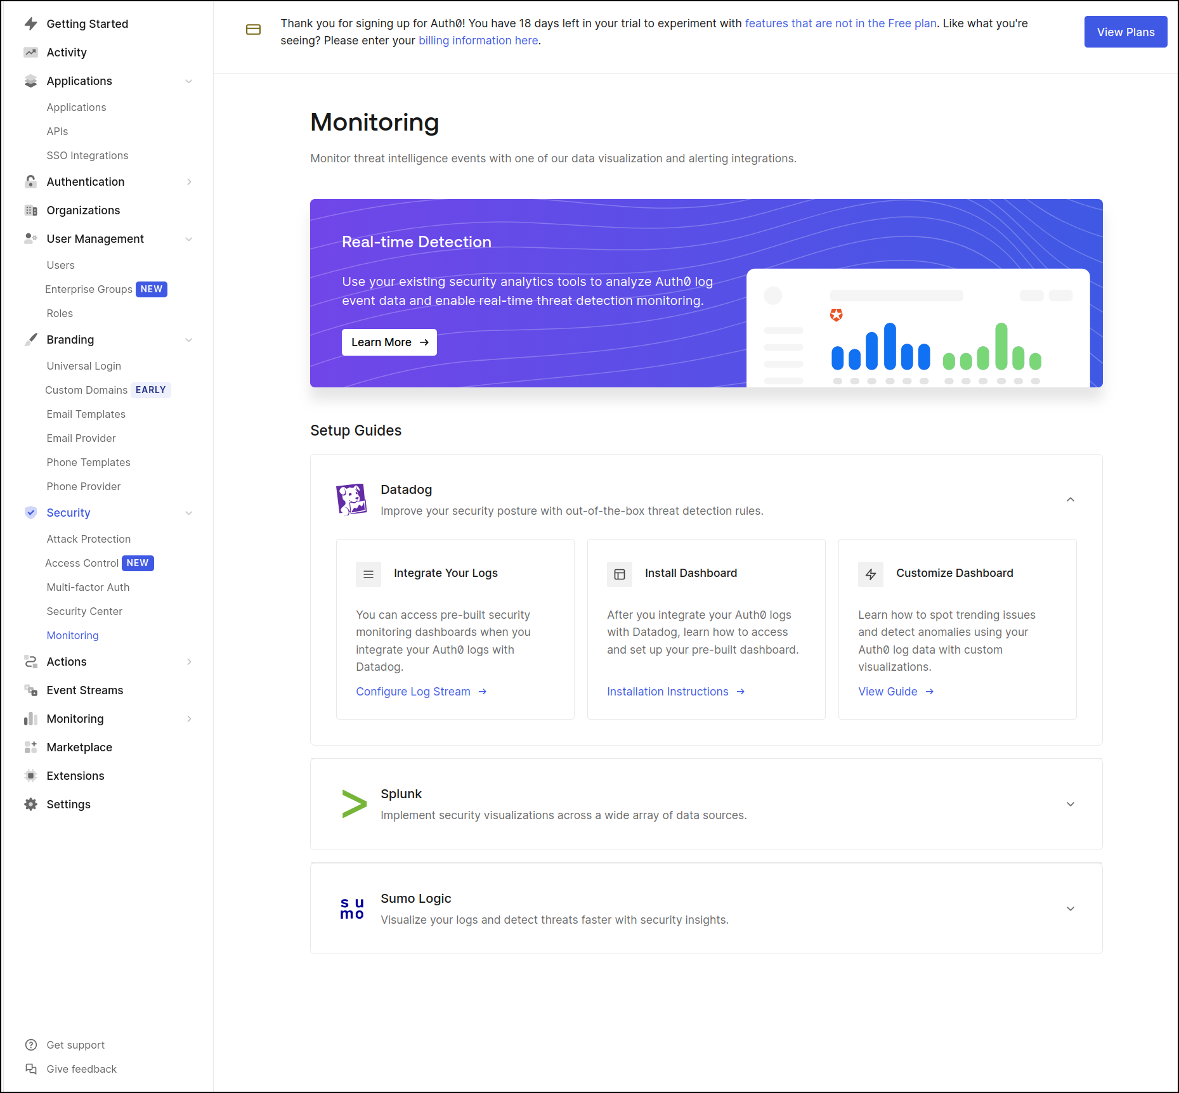This screenshot has height=1093, width=1179.
Task: Click the Branding brush icon
Action: pos(30,340)
